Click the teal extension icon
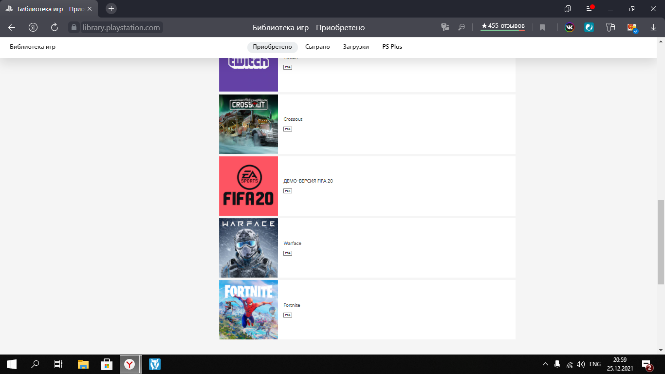Image resolution: width=665 pixels, height=374 pixels. tap(589, 28)
